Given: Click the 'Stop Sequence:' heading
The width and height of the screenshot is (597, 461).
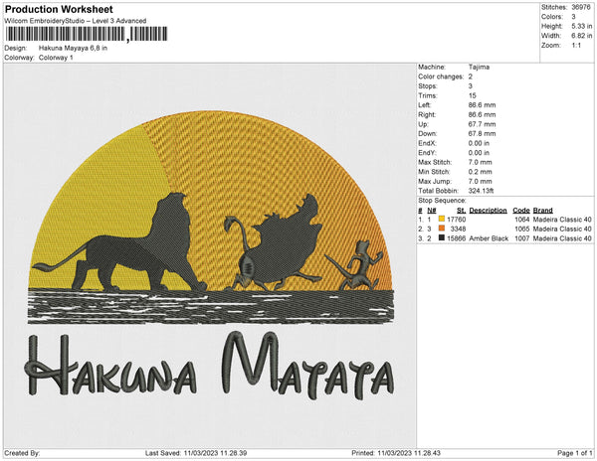Looking at the screenshot, I should tap(442, 201).
